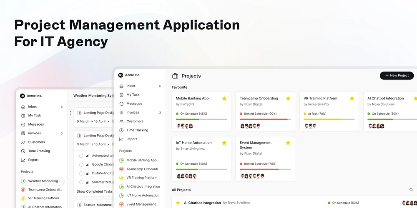The image size is (417, 208).
Task: Check the 'Automated te' subtask circle
Action: 81,156
